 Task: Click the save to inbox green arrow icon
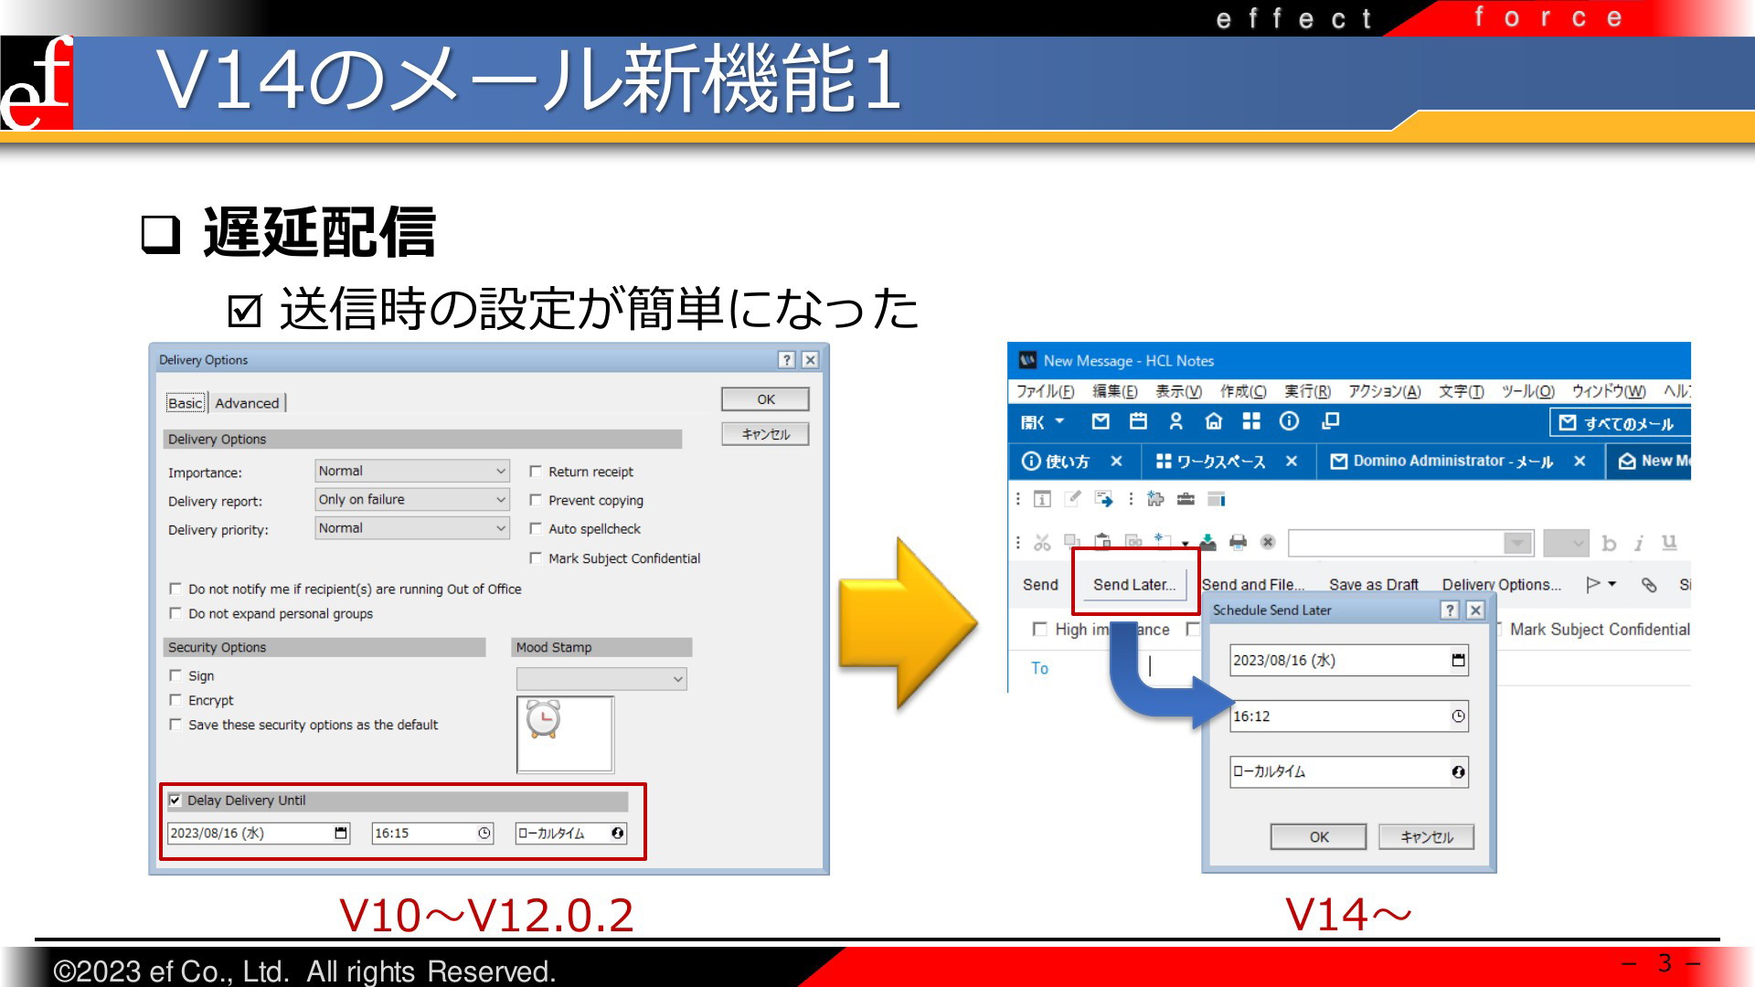click(x=1208, y=543)
